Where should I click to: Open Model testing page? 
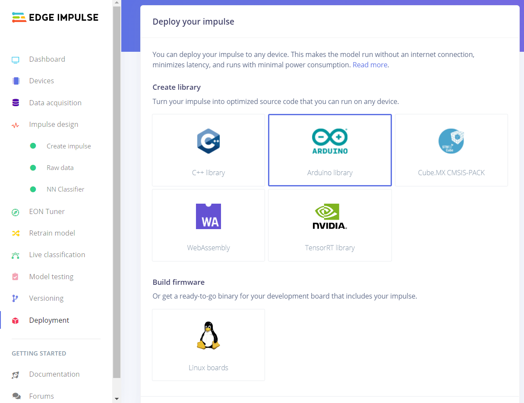[x=51, y=277]
